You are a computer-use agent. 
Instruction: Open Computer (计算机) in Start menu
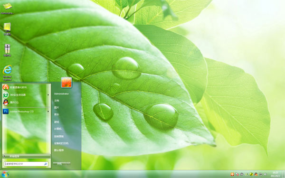(58, 129)
